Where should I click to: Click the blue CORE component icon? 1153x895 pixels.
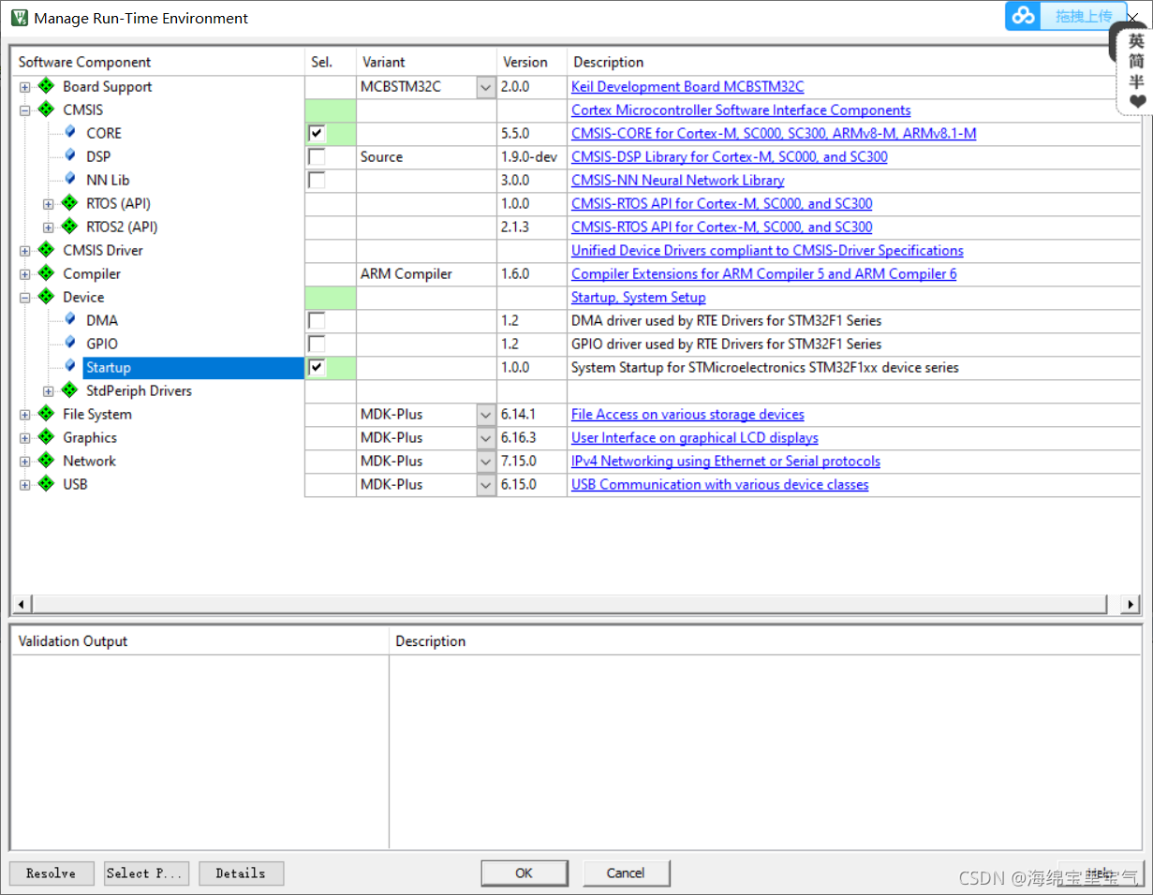[x=70, y=133]
